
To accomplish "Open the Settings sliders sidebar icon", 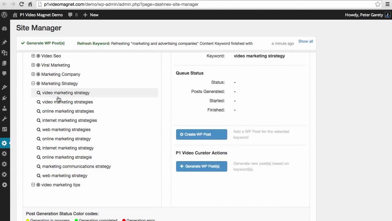I will tap(4, 129).
